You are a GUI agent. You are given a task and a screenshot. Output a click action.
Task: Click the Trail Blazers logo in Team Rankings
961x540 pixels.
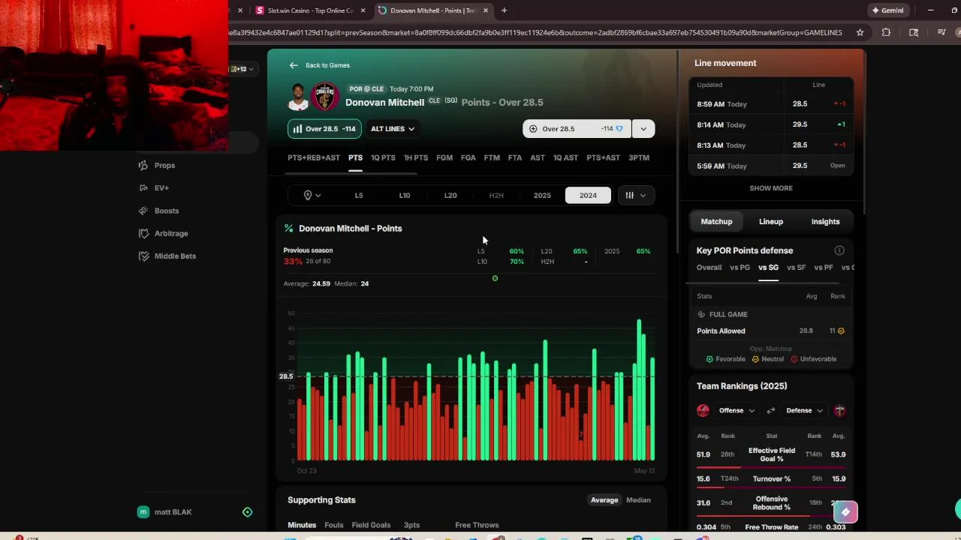click(x=703, y=410)
